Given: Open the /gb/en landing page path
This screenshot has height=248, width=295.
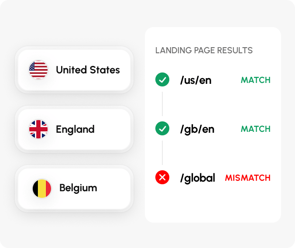Looking at the screenshot, I should 197,129.
